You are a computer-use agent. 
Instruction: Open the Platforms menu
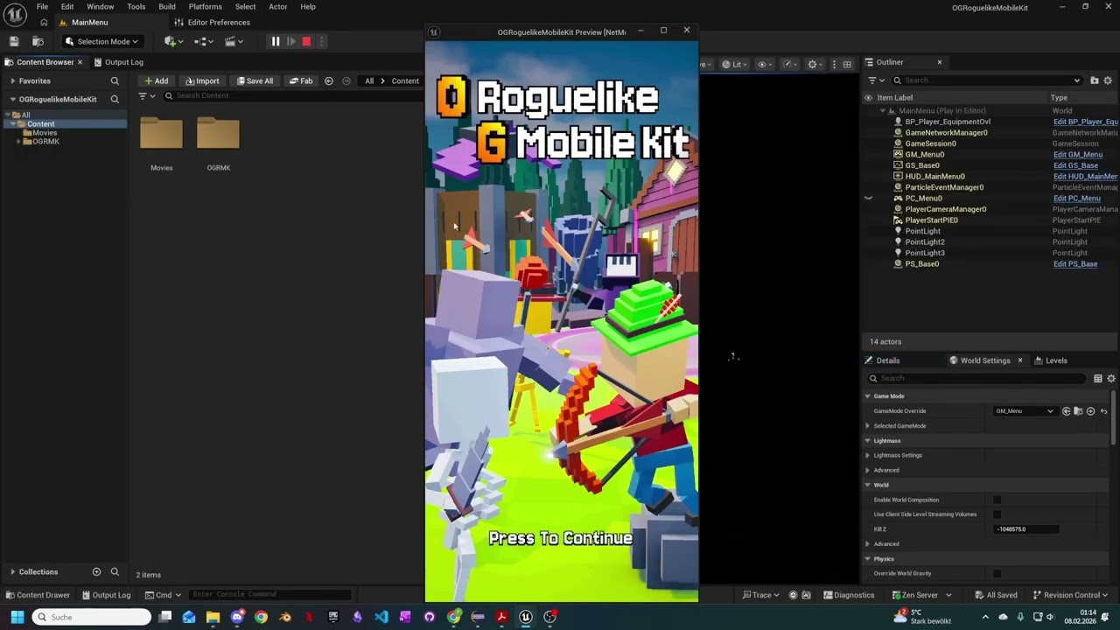205,6
